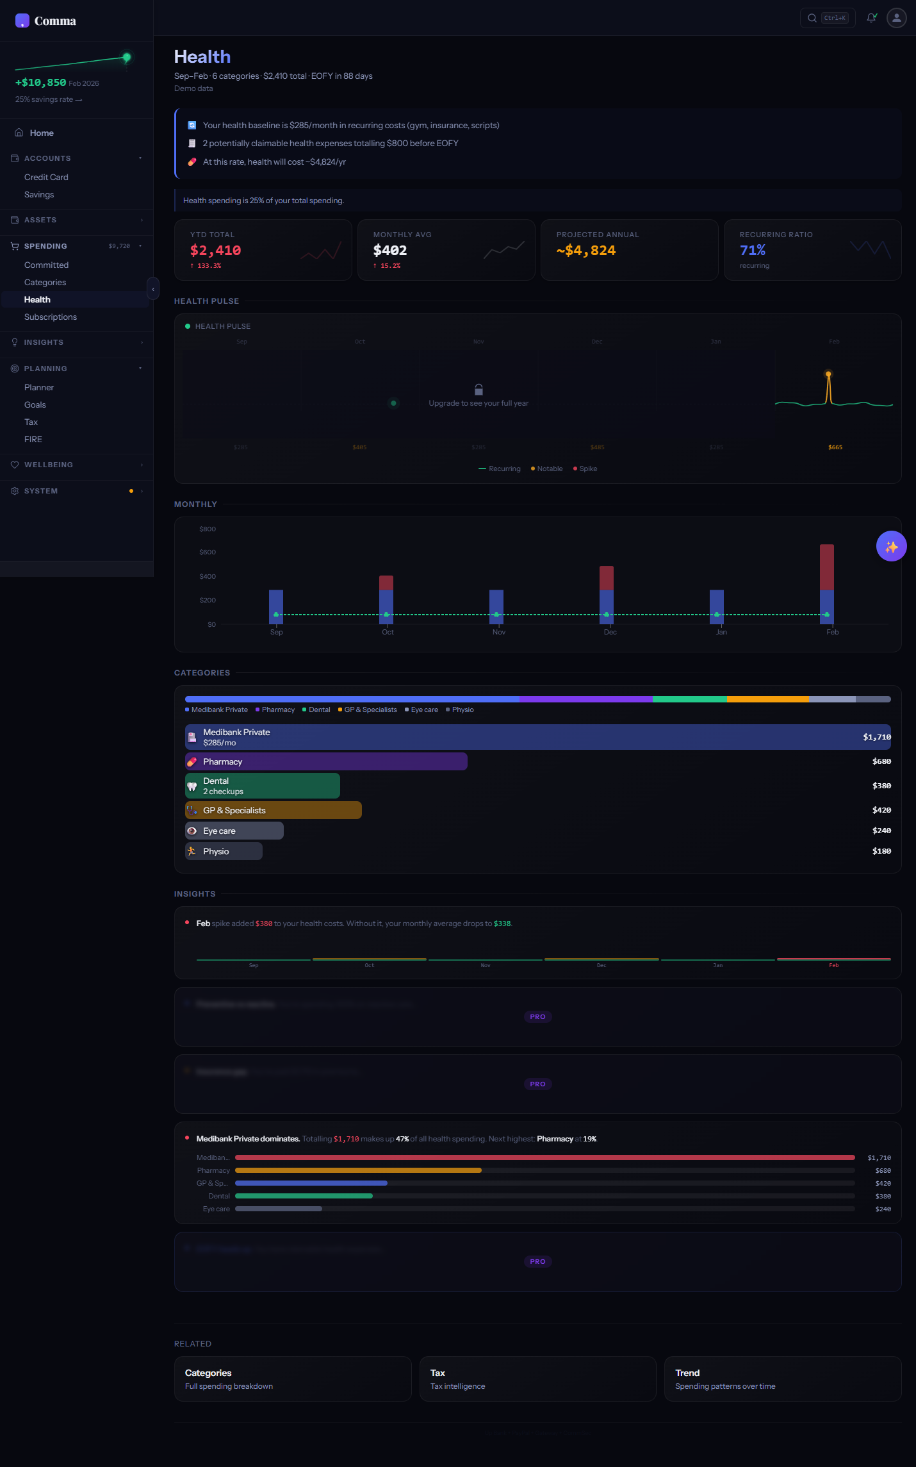This screenshot has width=916, height=1467.
Task: Click the February bar in monthly chart
Action: pos(826,583)
